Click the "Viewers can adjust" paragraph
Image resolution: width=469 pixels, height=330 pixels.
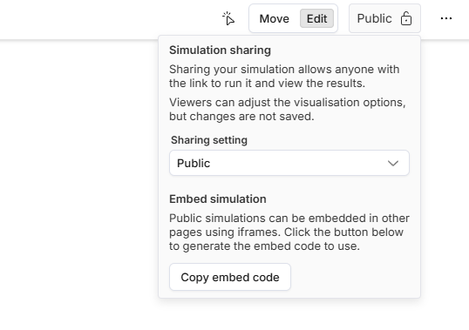(x=288, y=110)
